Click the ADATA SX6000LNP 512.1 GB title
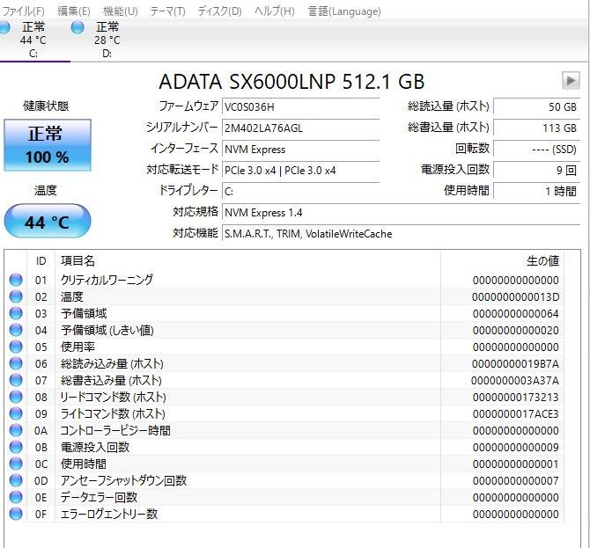This screenshot has height=548, width=590. (291, 82)
